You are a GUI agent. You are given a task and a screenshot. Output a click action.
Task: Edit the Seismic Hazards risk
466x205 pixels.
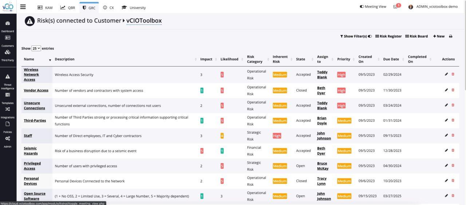[446, 150]
